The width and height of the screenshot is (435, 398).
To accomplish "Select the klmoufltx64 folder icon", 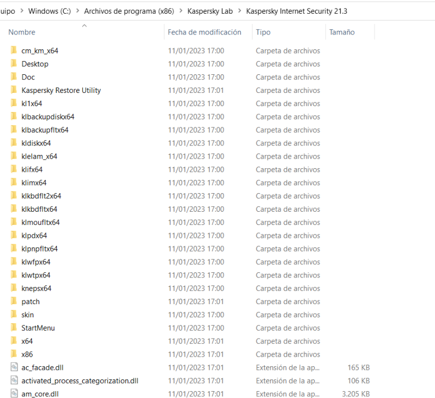I will pos(14,222).
